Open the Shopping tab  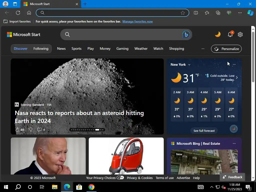(176, 48)
